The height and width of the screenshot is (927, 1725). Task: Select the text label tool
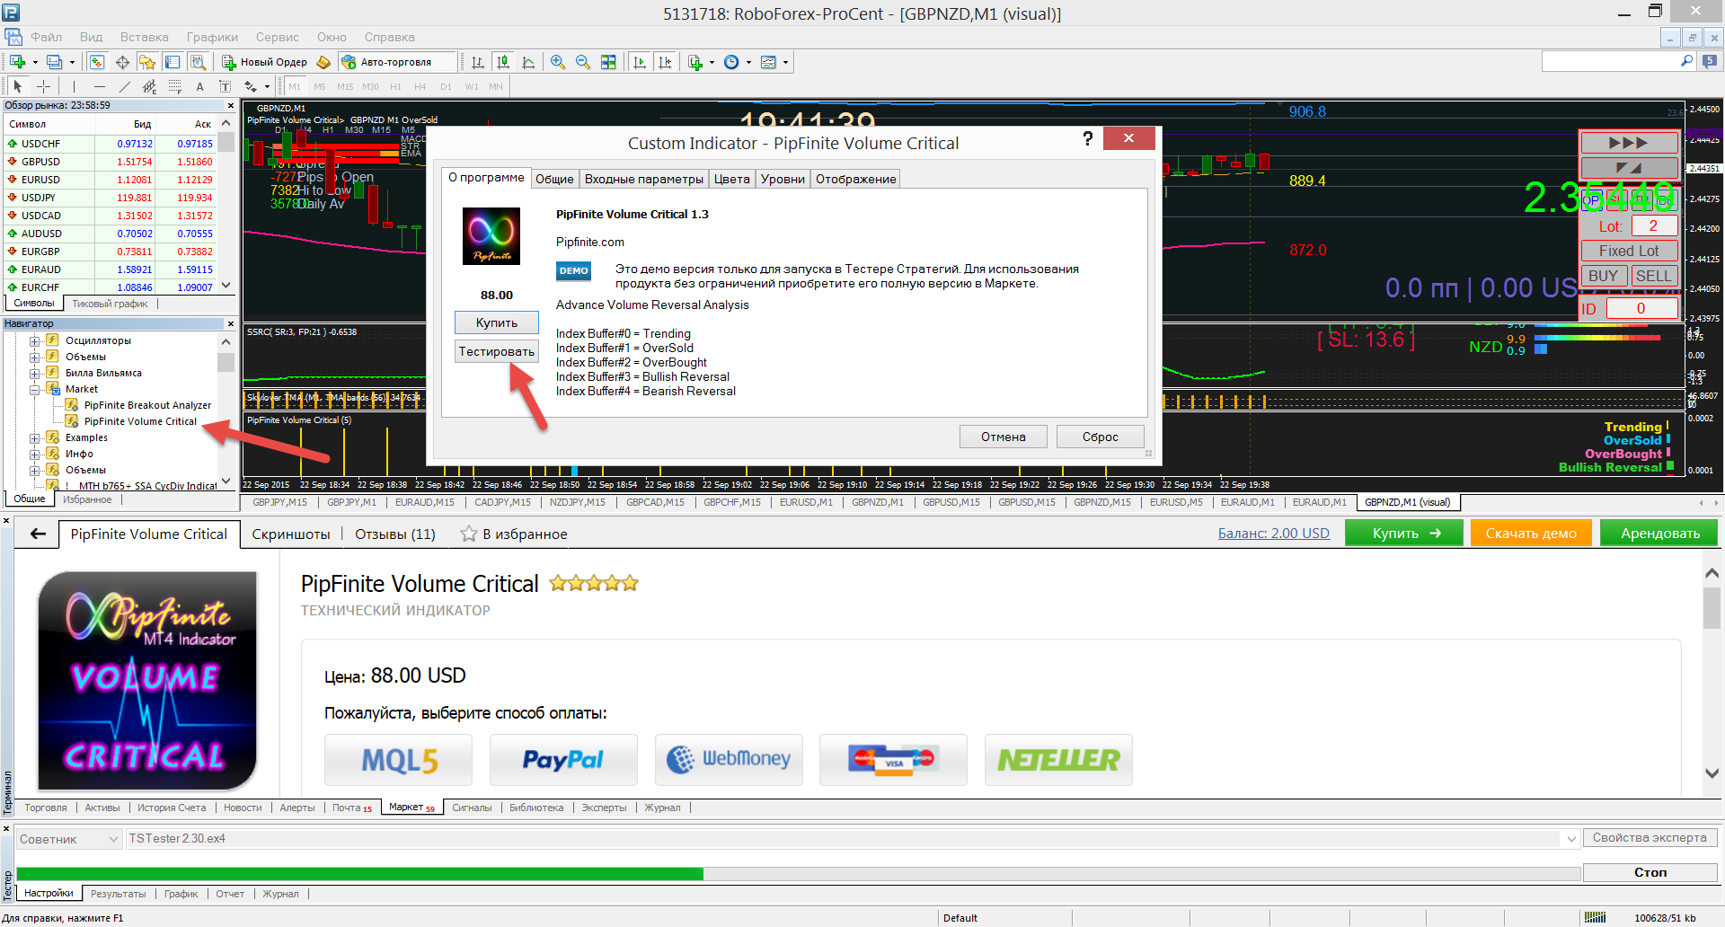[x=225, y=86]
